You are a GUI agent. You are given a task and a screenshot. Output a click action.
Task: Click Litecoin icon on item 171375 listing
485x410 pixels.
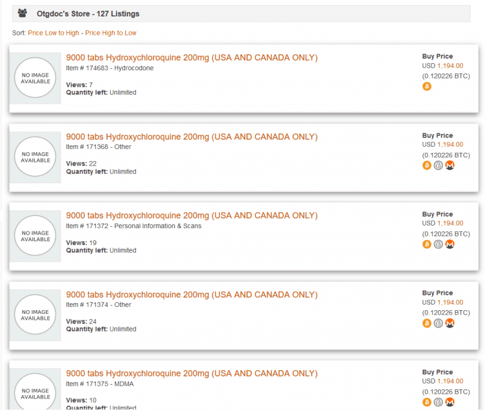coord(438,402)
